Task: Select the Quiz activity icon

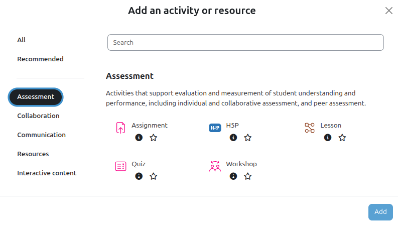Action: point(120,166)
